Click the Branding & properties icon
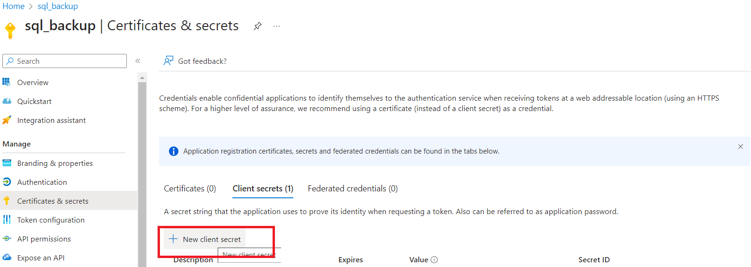The width and height of the screenshot is (751, 267). click(7, 163)
